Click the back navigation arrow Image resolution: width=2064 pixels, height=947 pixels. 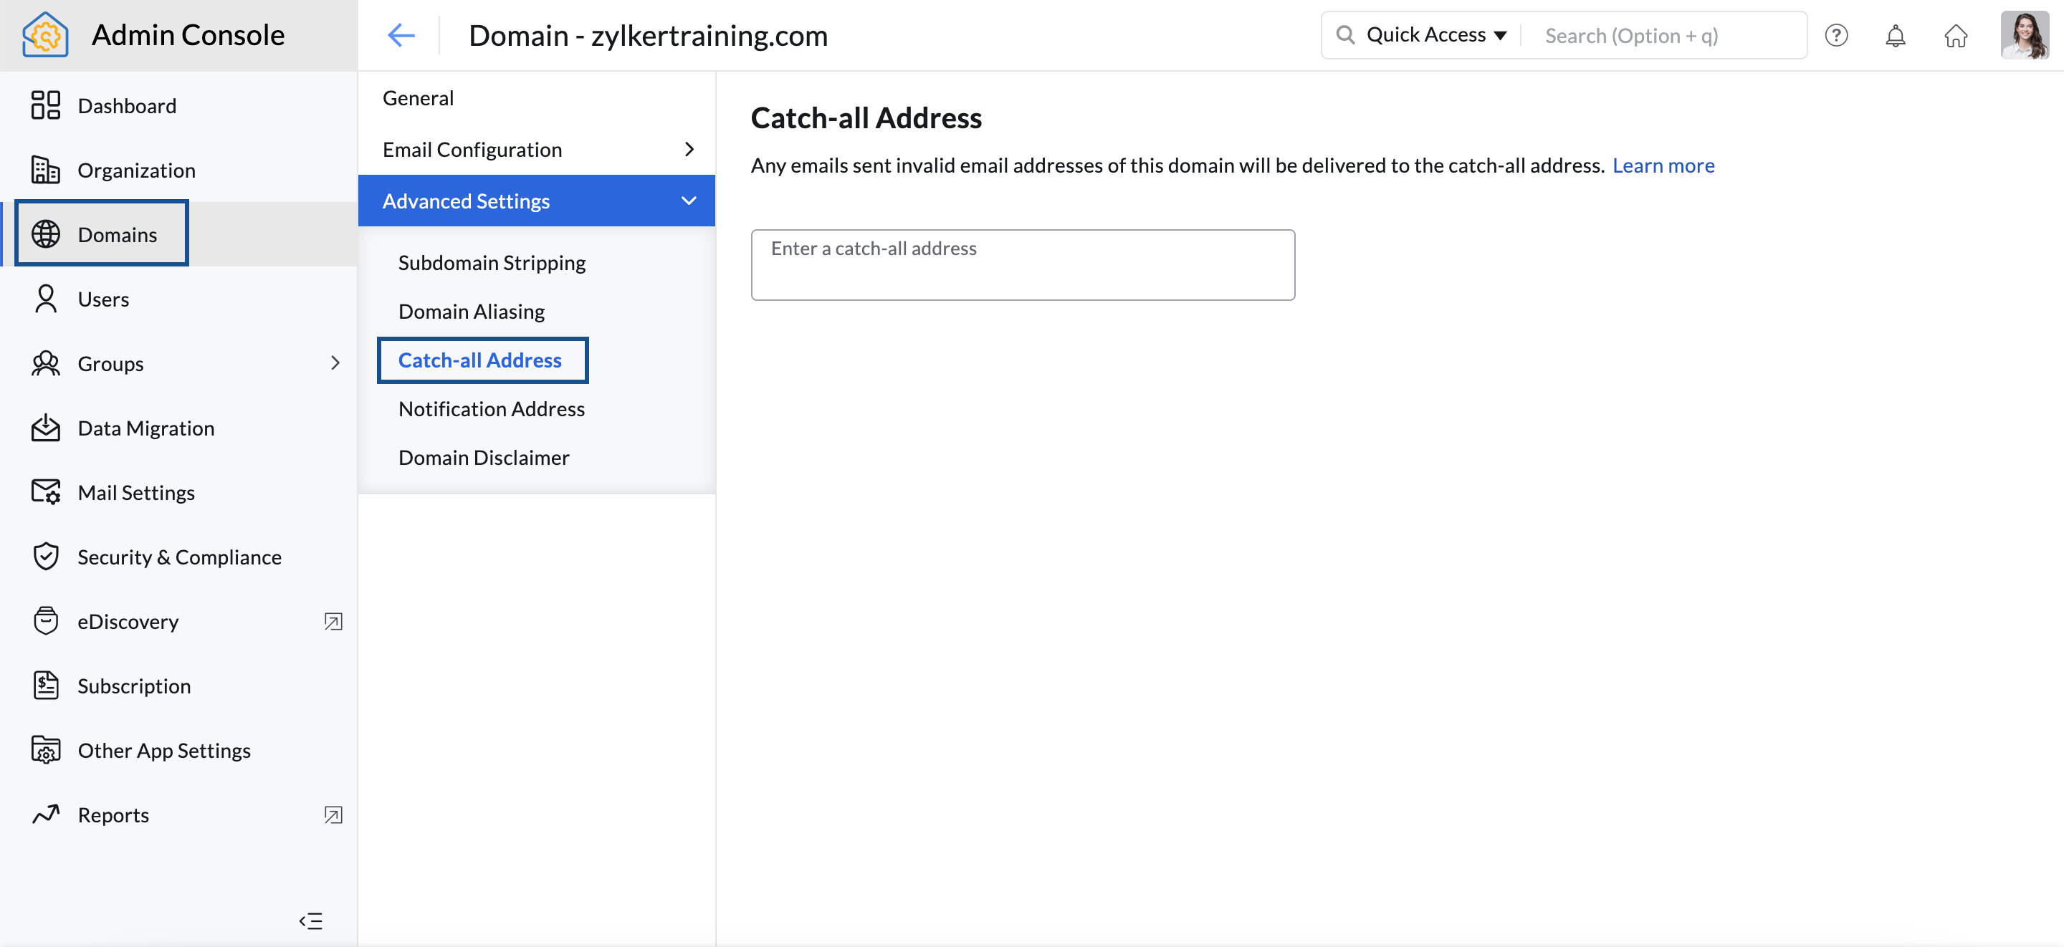pos(401,34)
